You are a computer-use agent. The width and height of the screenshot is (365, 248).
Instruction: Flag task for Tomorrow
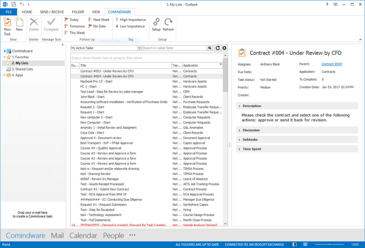[75, 26]
